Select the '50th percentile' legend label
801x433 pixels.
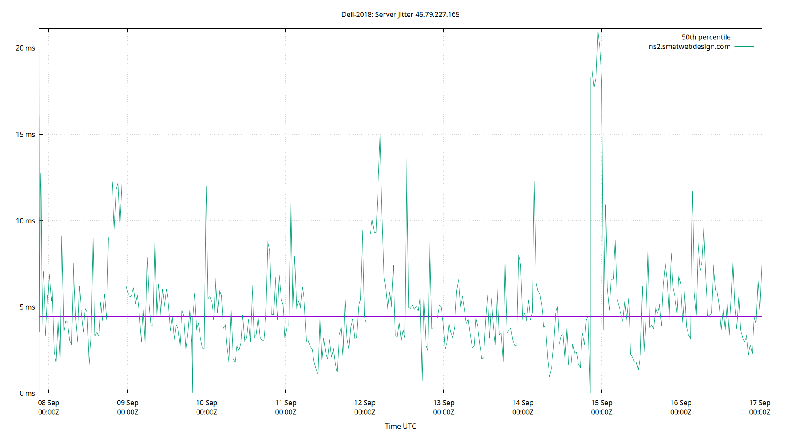[x=706, y=37]
